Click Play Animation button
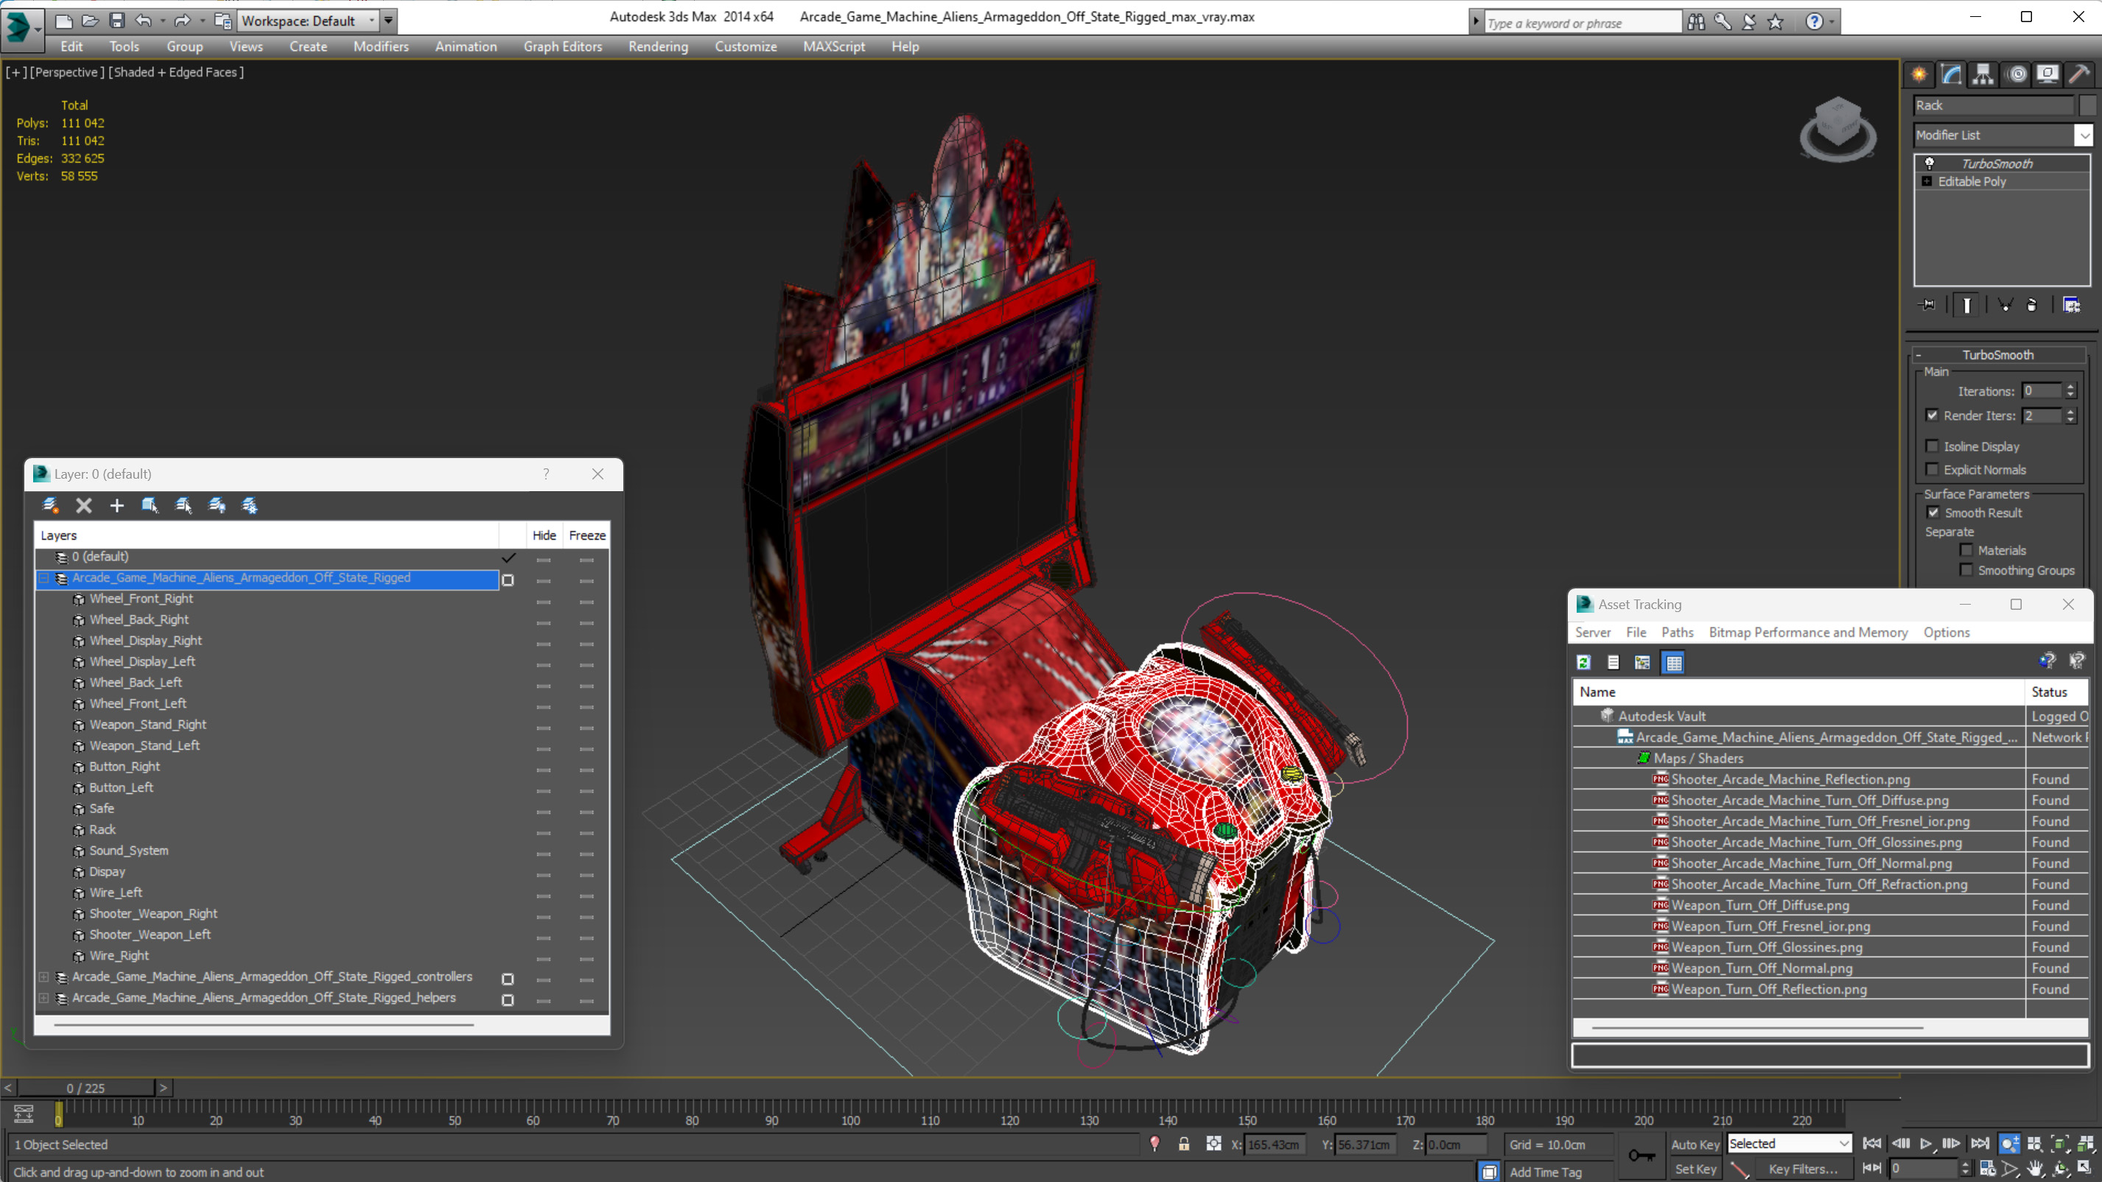This screenshot has width=2102, height=1182. (x=1926, y=1144)
